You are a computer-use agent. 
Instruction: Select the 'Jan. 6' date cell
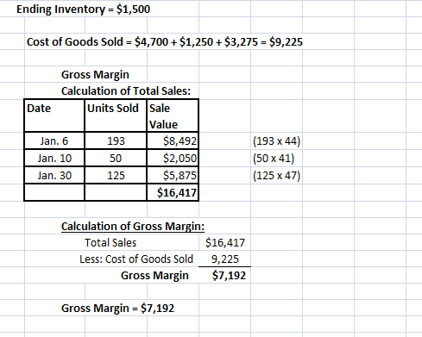(x=54, y=140)
